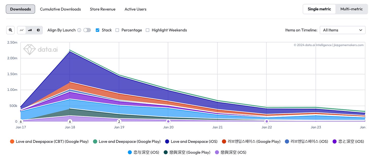Click the Jan 23 axis label
This screenshot has height=161, width=369.
click(316, 127)
